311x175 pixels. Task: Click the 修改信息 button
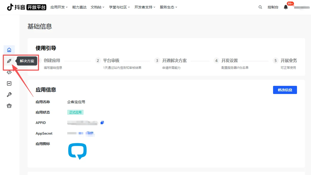(285, 90)
